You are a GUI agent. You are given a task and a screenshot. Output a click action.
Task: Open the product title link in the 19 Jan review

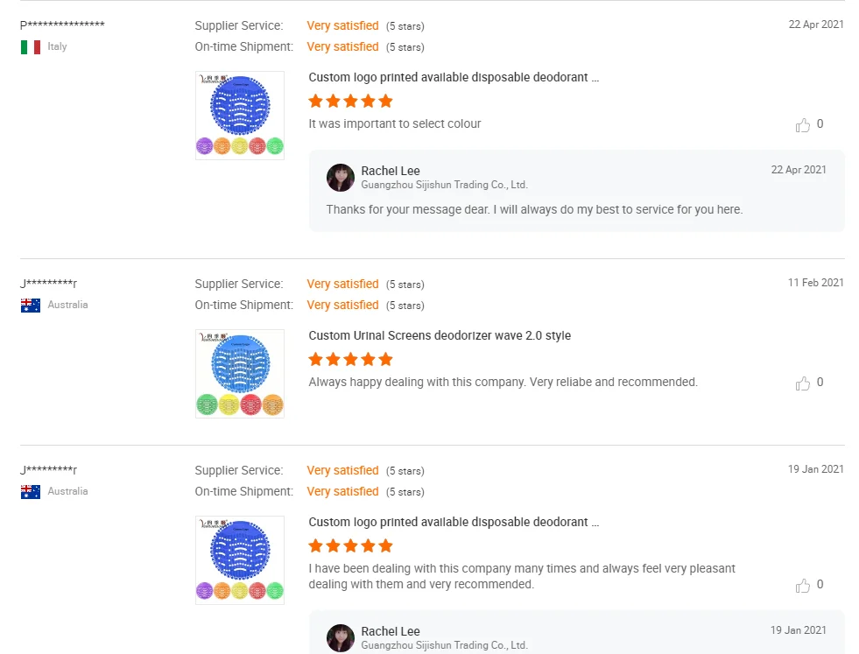454,522
